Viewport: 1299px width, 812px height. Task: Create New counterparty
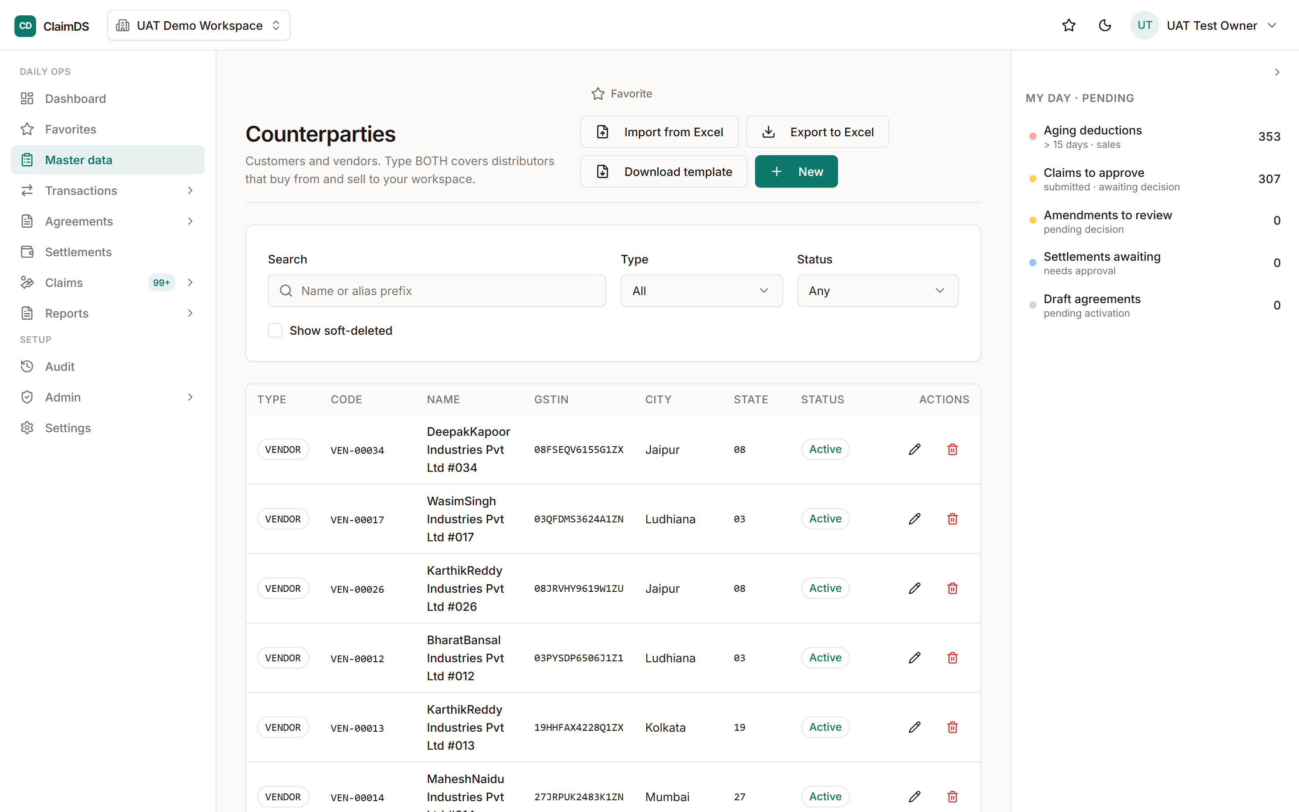[x=796, y=172]
